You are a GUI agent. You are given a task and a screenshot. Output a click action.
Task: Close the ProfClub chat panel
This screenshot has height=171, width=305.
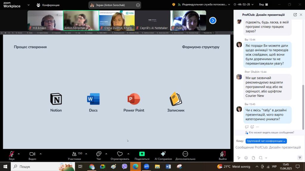click(x=301, y=15)
